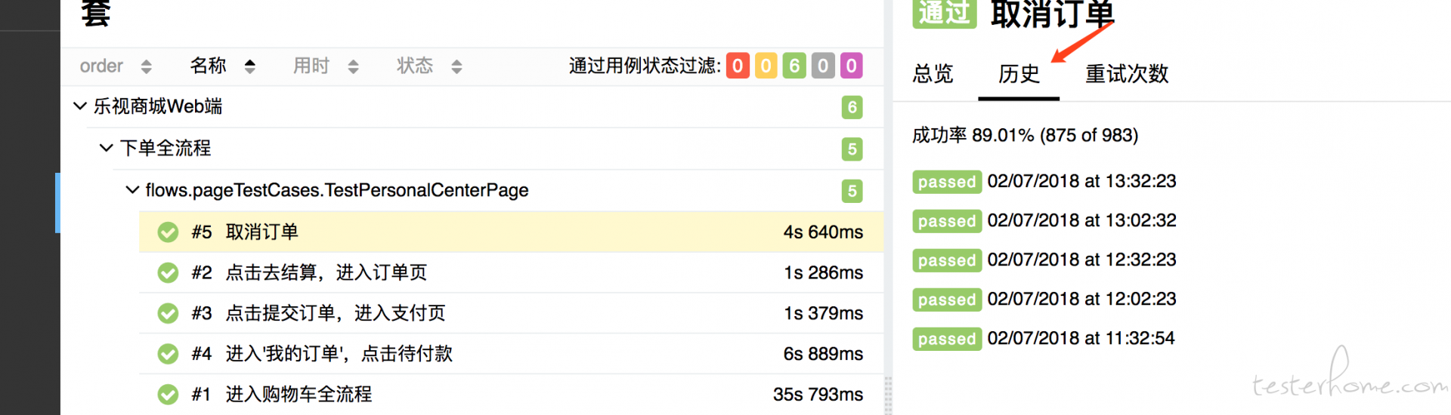Click duration 35s 793ms value
This screenshot has height=415, width=1451.
point(818,395)
